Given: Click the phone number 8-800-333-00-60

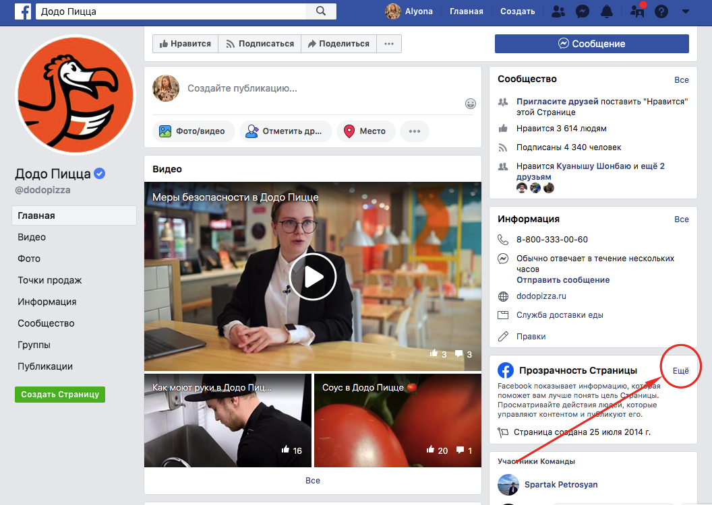Looking at the screenshot, I should click(552, 239).
